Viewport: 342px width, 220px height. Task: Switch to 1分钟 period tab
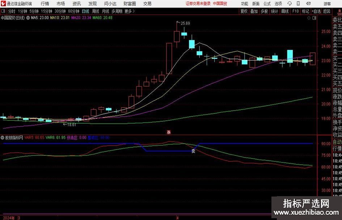click(22, 11)
